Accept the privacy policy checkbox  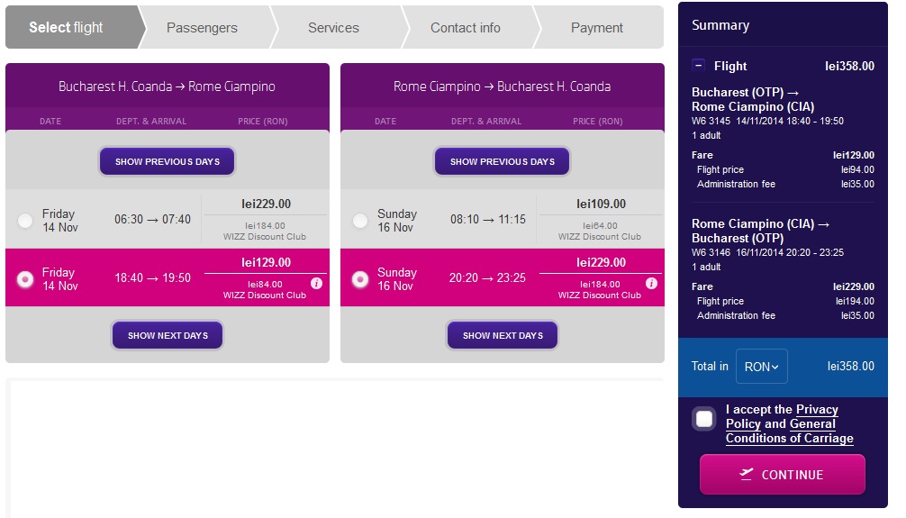point(704,419)
